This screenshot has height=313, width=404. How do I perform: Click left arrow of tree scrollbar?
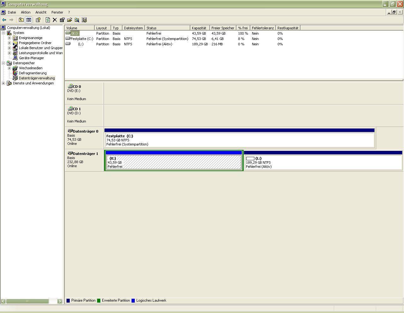coord(3,301)
